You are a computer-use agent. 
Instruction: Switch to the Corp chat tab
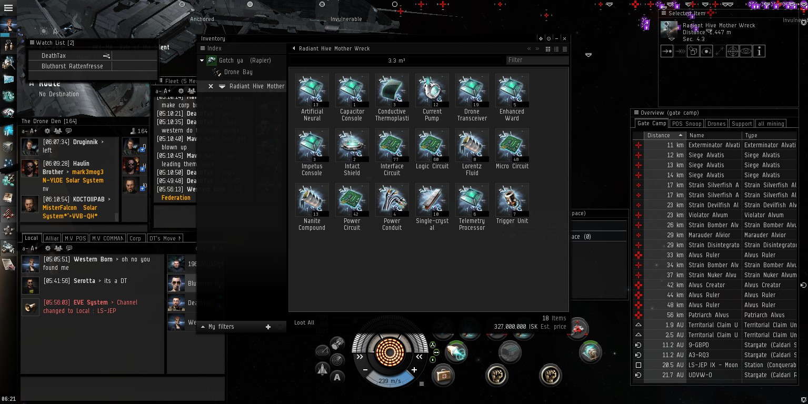click(135, 238)
